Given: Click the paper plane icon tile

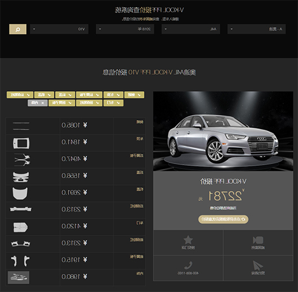Looking at the screenshot, I should (x=258, y=268).
